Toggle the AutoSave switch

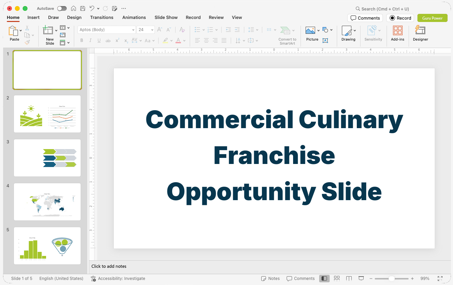coord(62,8)
